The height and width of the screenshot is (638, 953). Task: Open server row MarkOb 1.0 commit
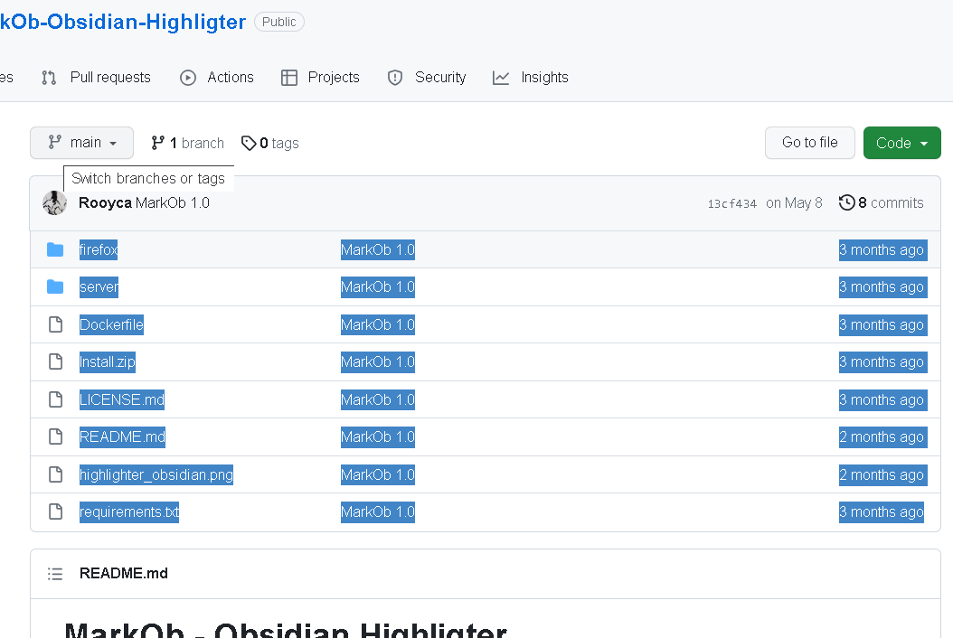pyautogui.click(x=378, y=286)
